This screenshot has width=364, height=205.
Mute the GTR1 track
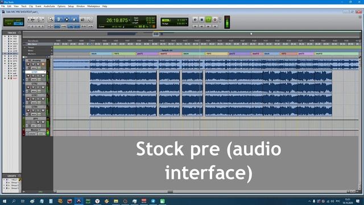click(43, 76)
